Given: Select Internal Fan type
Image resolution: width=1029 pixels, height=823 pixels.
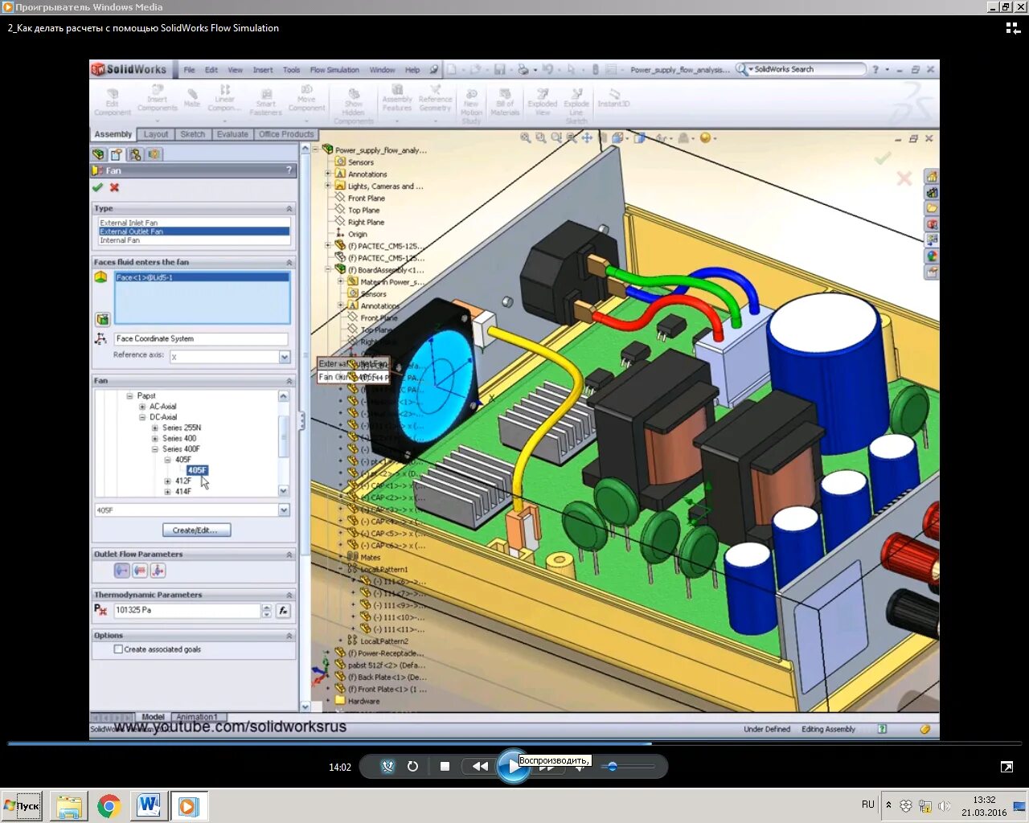Looking at the screenshot, I should (193, 240).
